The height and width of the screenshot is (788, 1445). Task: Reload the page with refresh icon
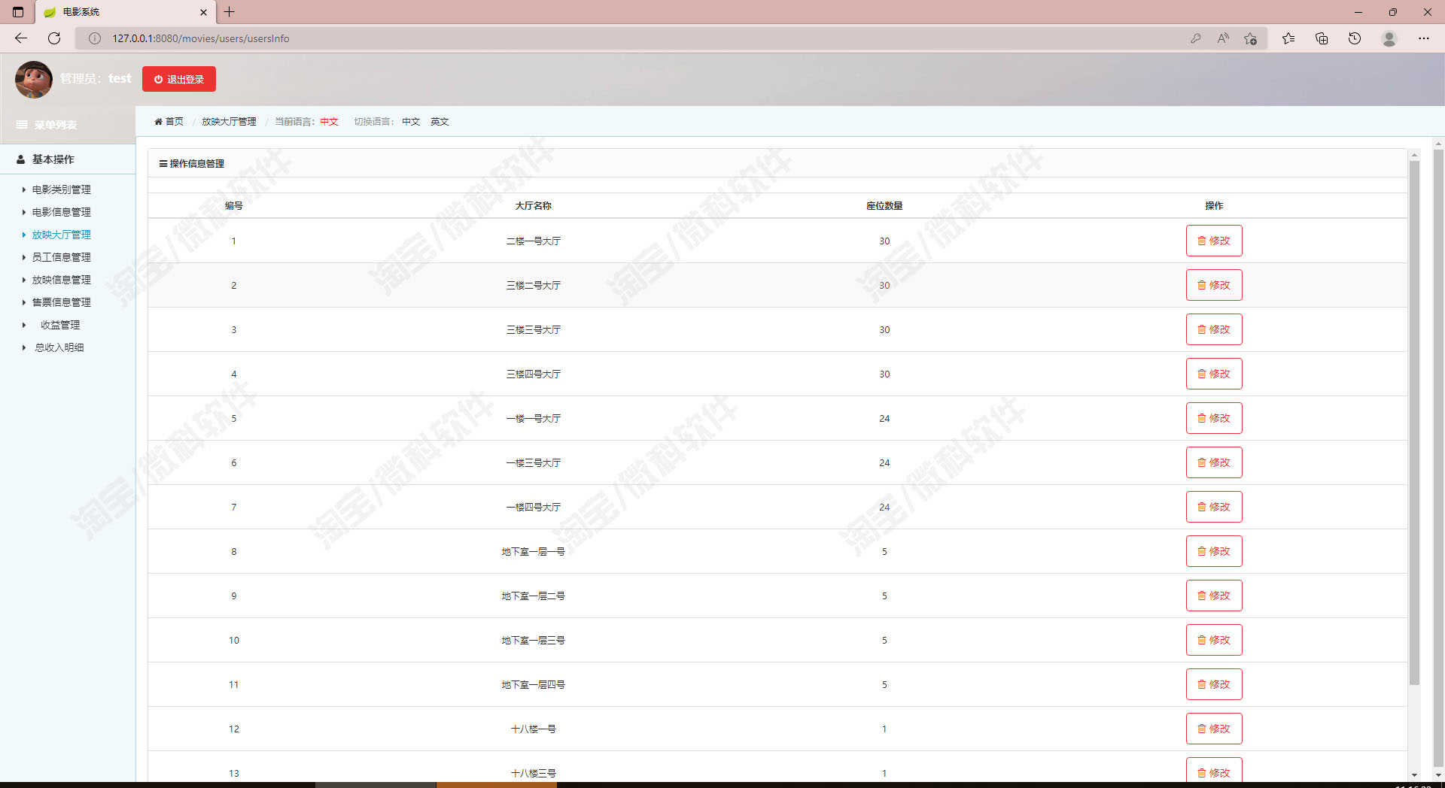[54, 38]
